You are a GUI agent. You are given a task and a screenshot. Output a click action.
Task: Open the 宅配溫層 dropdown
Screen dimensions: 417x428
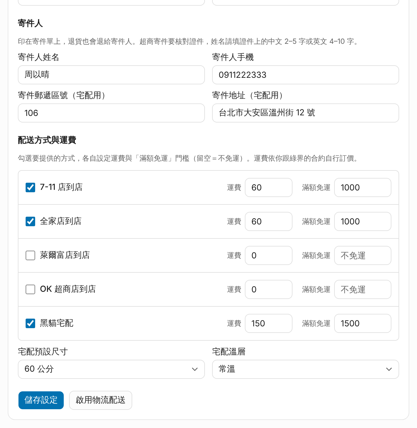306,369
